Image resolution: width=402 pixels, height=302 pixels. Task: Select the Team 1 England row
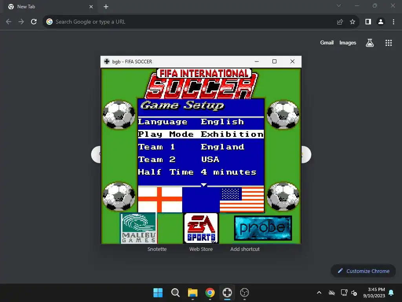[x=201, y=147]
